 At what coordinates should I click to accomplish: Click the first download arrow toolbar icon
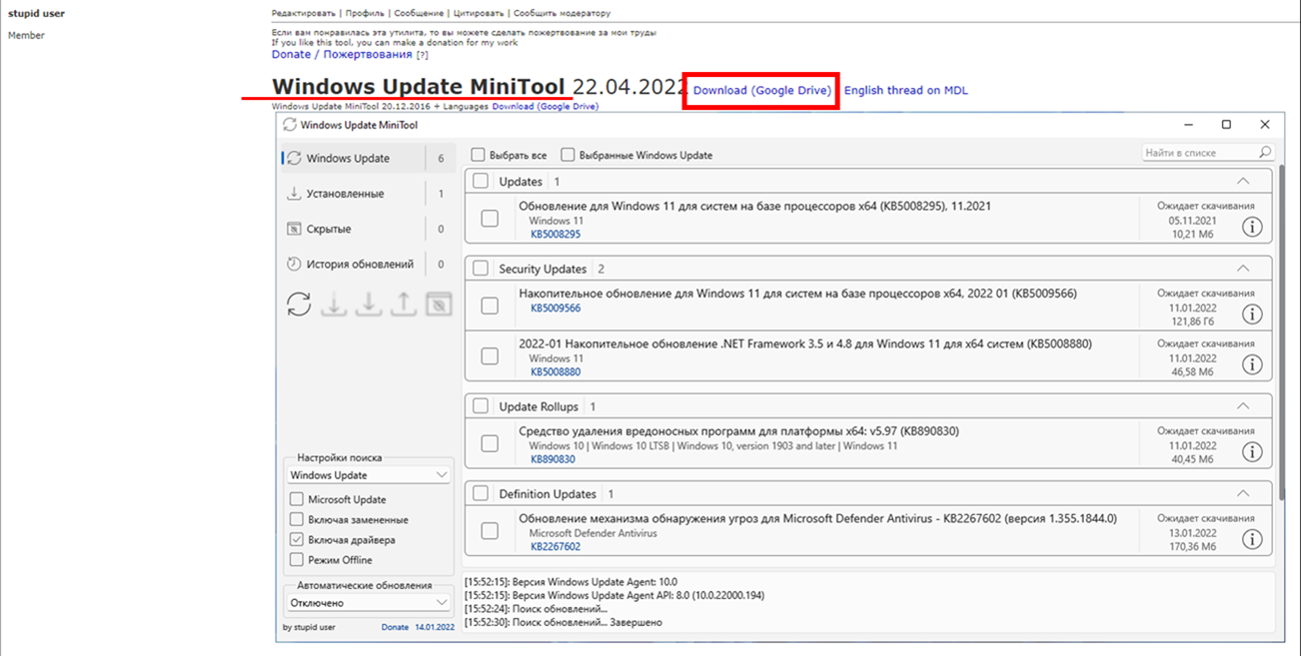click(x=334, y=304)
